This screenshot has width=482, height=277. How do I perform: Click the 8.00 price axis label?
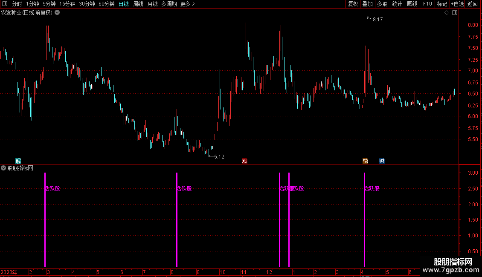(473, 25)
